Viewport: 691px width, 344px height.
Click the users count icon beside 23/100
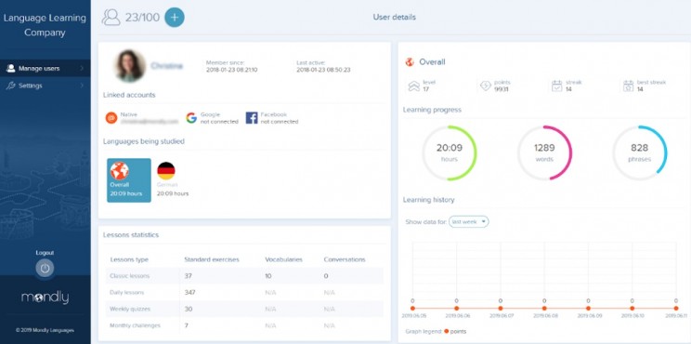coord(111,18)
